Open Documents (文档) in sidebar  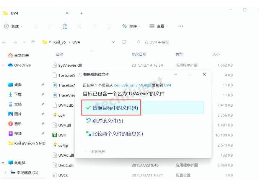(15, 104)
